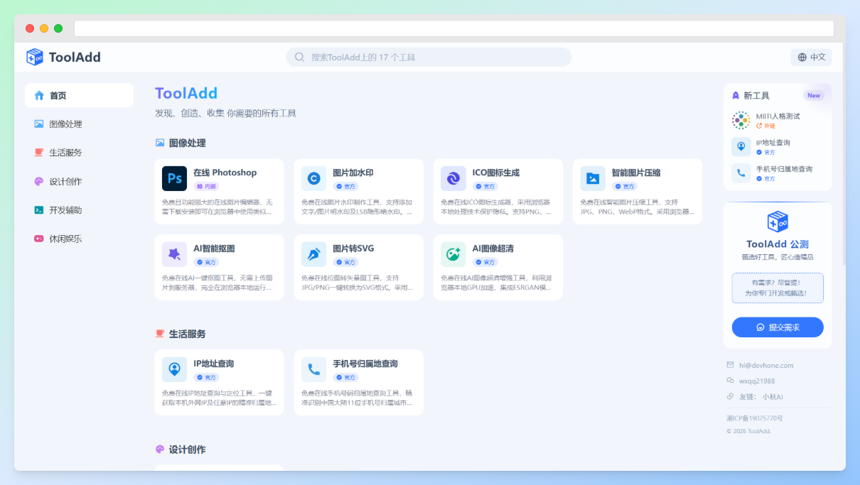
Task: Launch the AI图像超清 tool icon
Action: coord(453,254)
